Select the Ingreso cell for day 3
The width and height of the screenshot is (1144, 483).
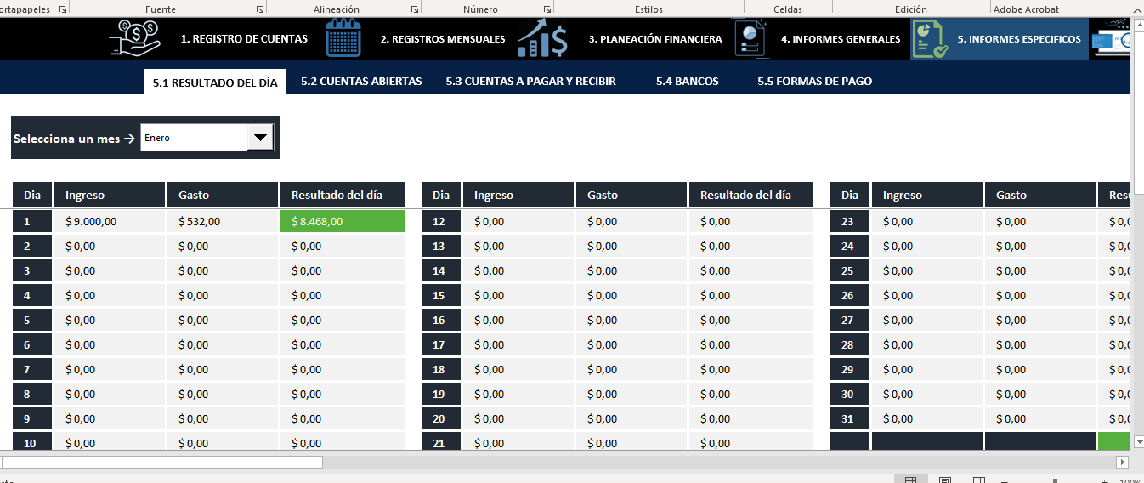110,270
